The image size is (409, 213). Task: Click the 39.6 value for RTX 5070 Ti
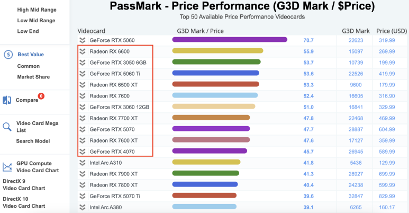(x=308, y=196)
